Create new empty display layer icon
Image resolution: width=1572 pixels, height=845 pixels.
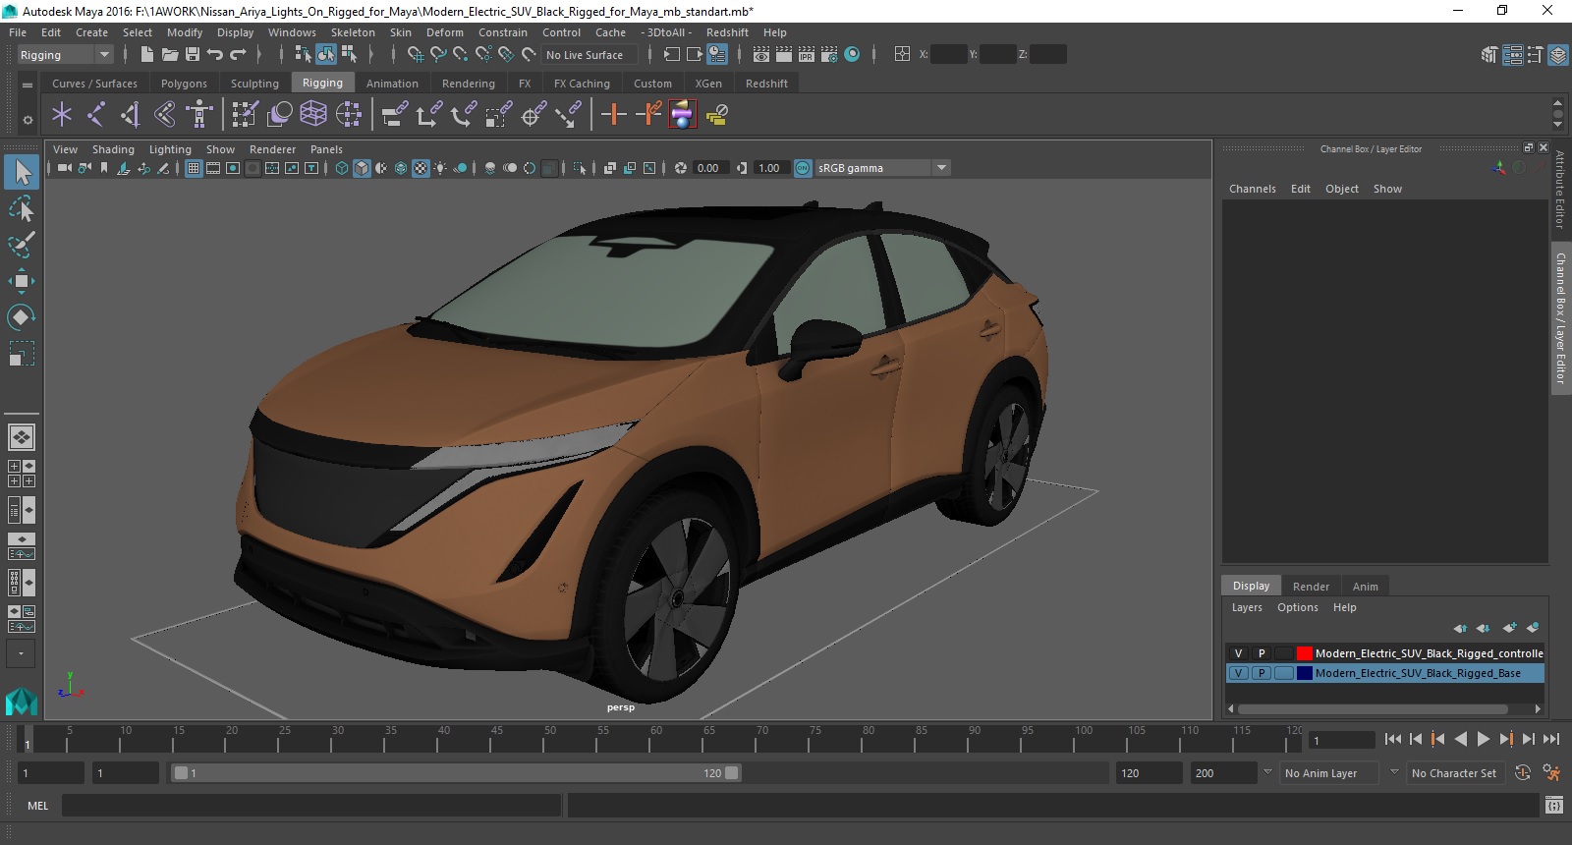click(1509, 628)
